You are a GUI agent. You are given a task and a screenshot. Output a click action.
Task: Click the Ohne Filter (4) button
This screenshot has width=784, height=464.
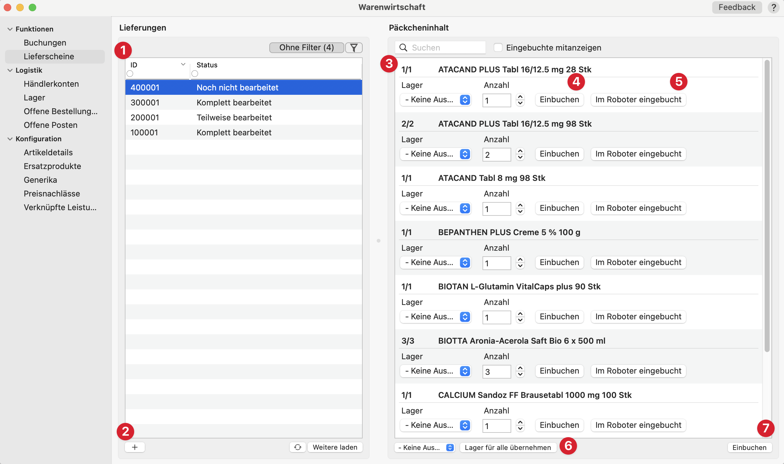click(x=306, y=47)
